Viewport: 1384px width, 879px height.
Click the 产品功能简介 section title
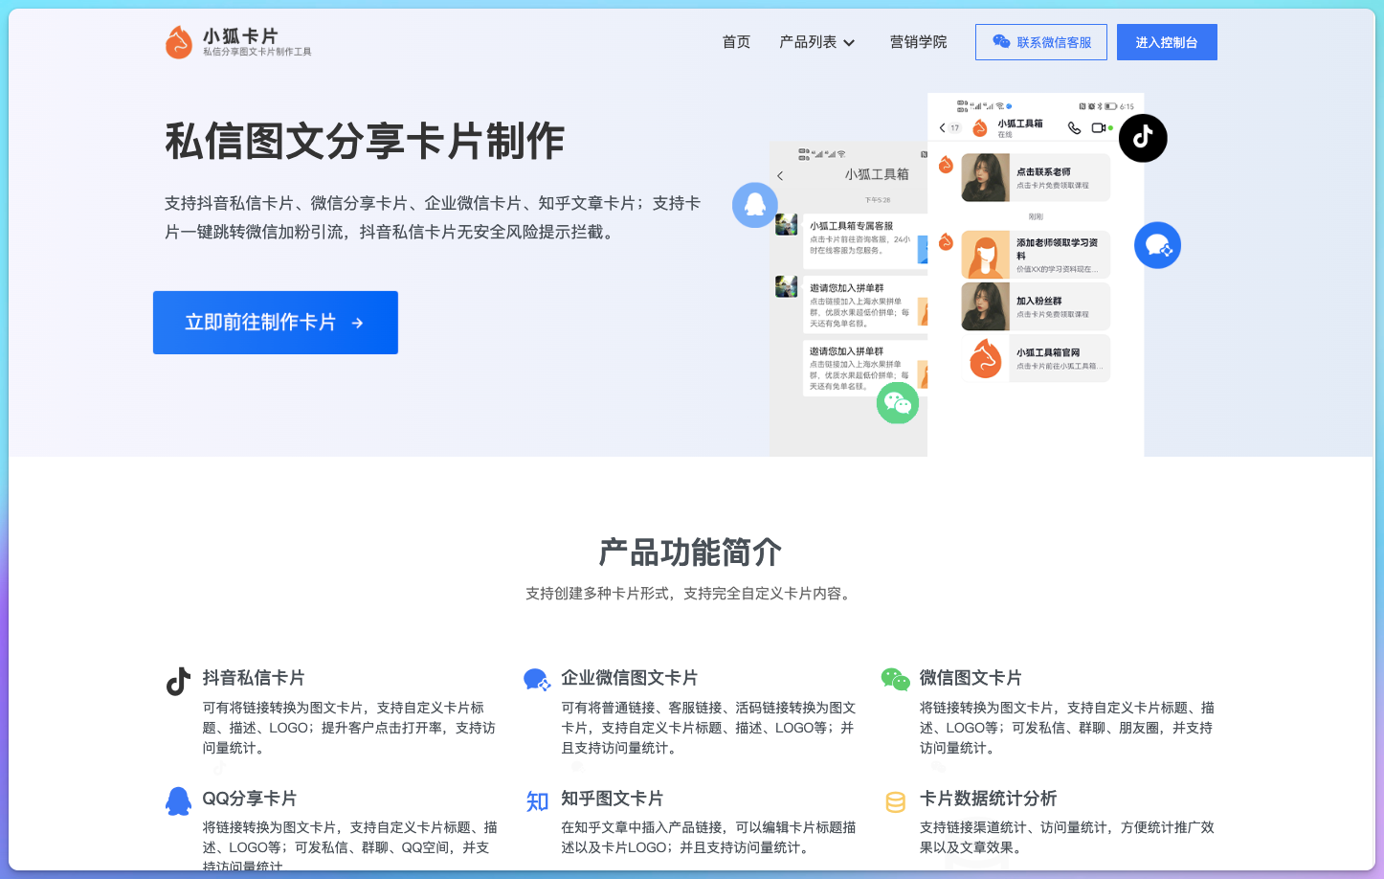[x=690, y=552]
